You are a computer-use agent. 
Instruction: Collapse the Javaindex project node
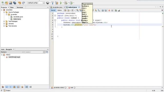[x=2, y=10]
